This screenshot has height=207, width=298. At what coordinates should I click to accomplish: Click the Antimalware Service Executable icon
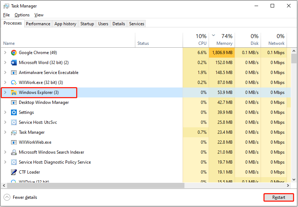pyautogui.click(x=14, y=73)
